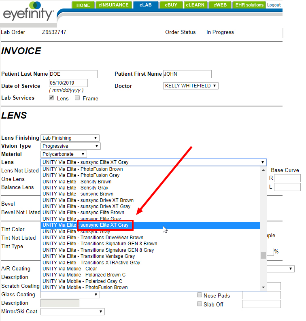The width and height of the screenshot is (306, 321).
Task: Click the Patient Last Name field
Action: coord(73,74)
